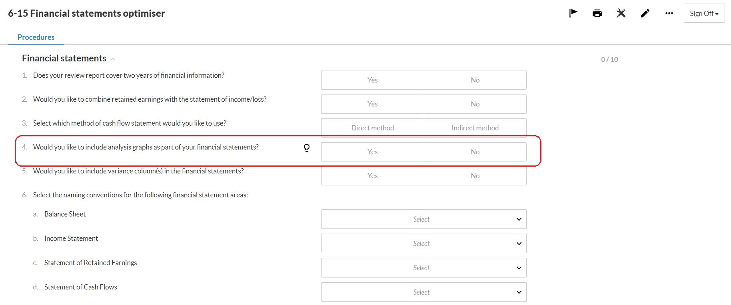Open the Income Statement naming dropdown
Image resolution: width=731 pixels, height=305 pixels.
[x=423, y=244]
